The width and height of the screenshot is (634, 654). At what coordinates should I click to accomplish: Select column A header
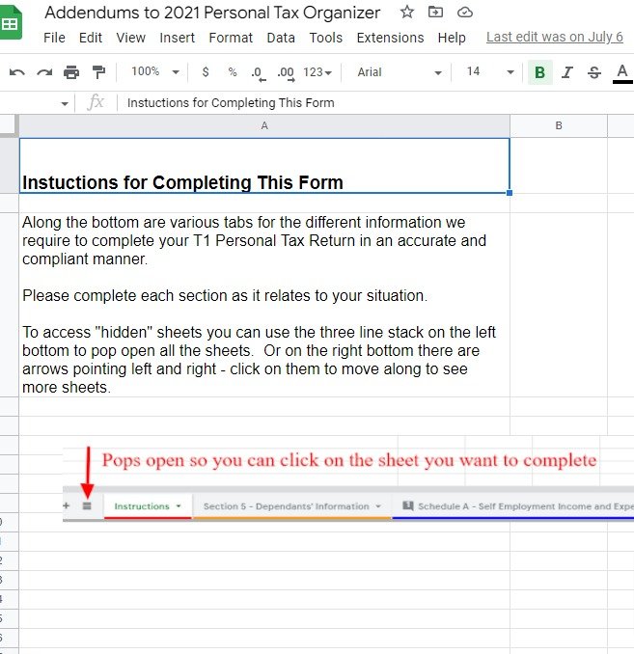(264, 125)
